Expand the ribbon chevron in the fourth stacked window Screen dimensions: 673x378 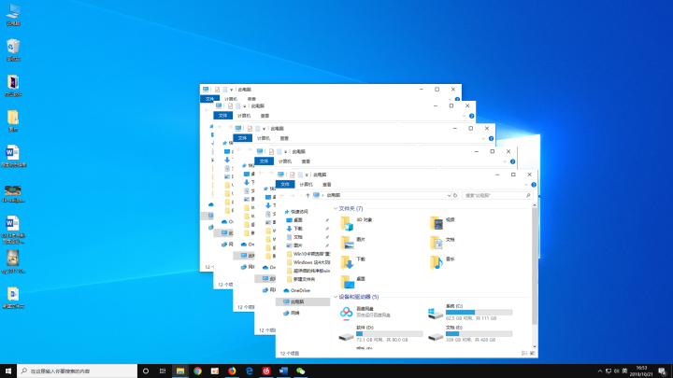point(505,161)
